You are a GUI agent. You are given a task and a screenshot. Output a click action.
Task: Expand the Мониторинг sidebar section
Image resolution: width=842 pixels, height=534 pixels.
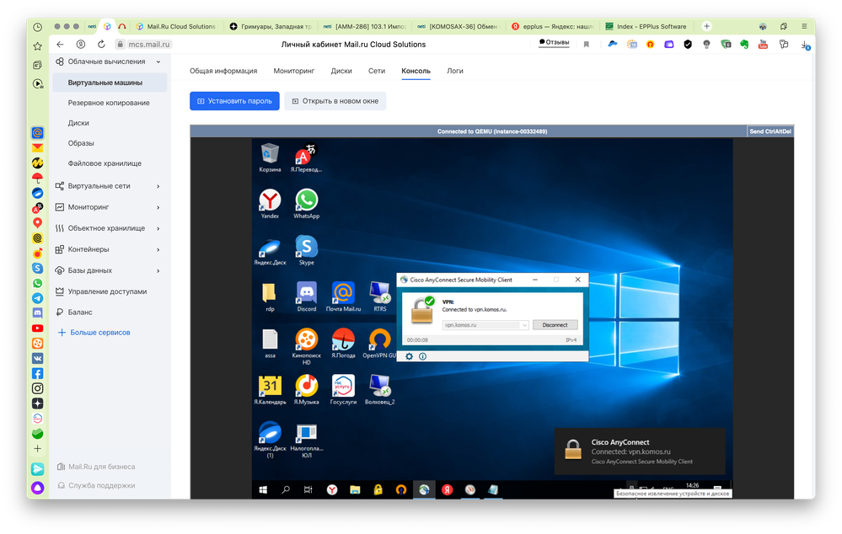click(158, 207)
